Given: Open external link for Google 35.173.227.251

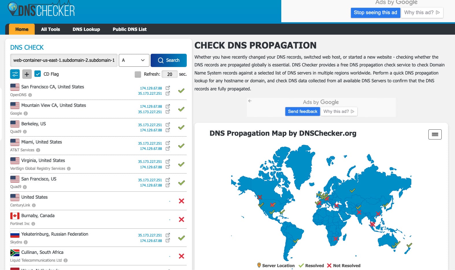Looking at the screenshot, I should tap(168, 111).
